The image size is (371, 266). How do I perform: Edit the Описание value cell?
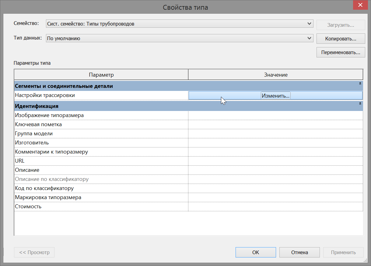pyautogui.click(x=275, y=170)
